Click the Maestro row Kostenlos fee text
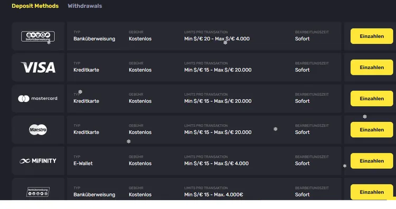Viewport: 396px width, 209px height. 140,132
